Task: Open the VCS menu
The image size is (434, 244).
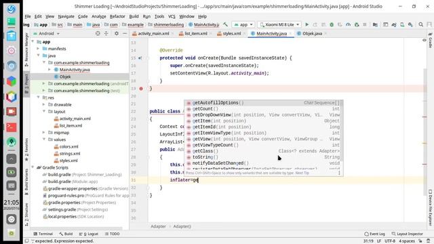Action: click(x=172, y=16)
